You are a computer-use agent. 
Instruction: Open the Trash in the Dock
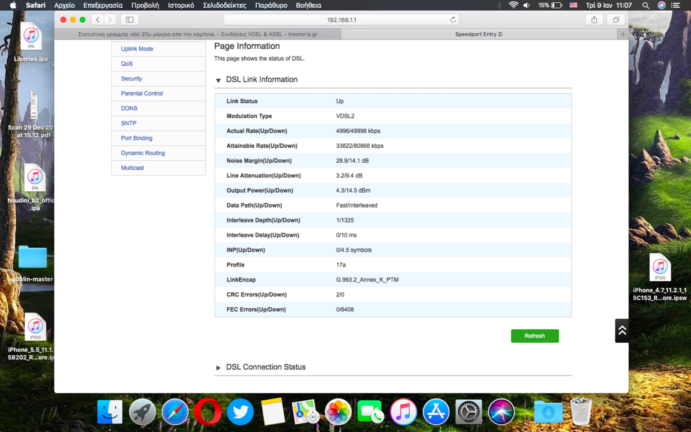pyautogui.click(x=581, y=411)
